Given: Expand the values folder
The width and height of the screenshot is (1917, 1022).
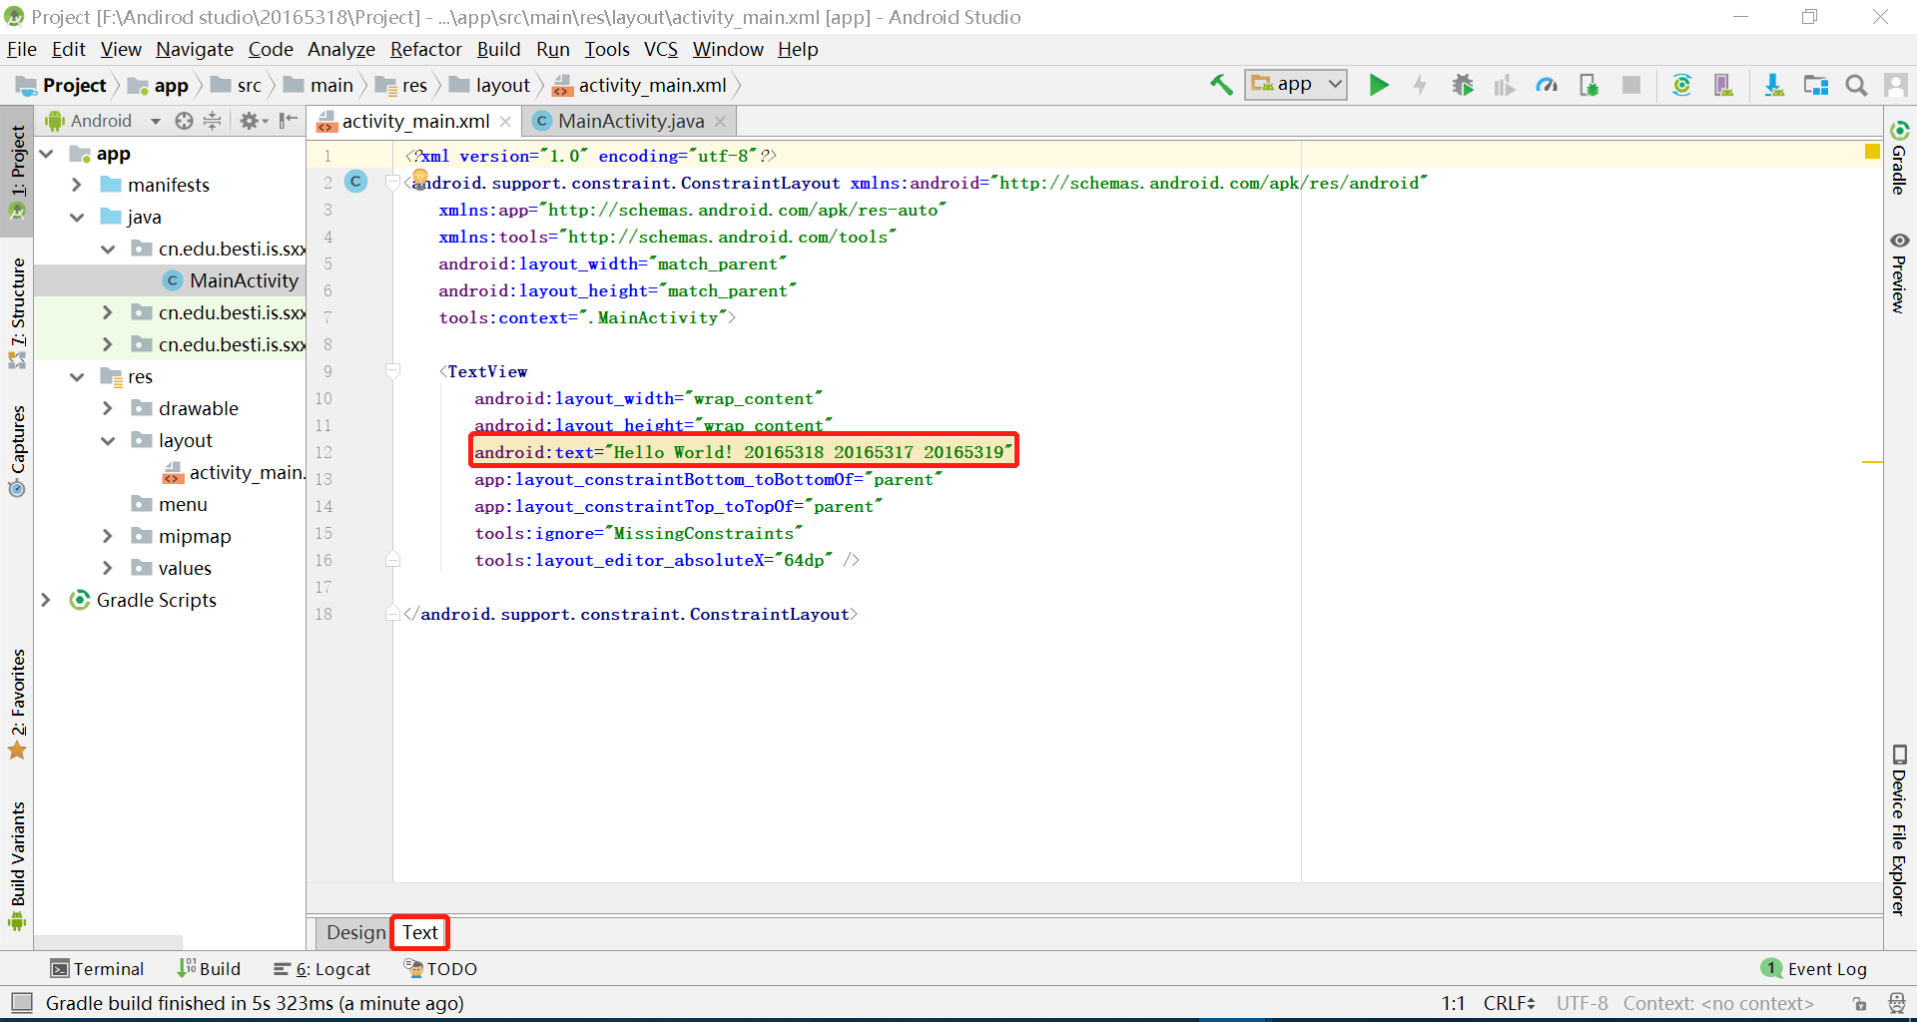Looking at the screenshot, I should coord(108,568).
